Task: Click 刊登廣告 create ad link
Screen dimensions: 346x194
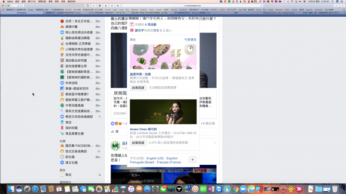Action: [190, 40]
